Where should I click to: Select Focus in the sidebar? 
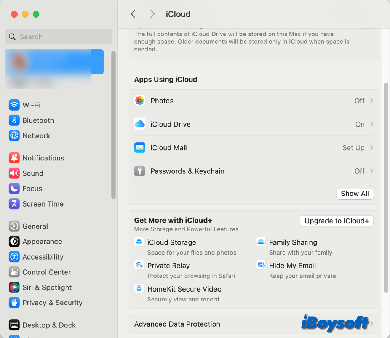click(x=32, y=189)
